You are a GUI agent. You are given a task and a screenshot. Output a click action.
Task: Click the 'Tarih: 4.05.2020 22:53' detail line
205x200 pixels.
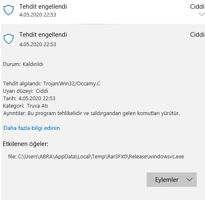click(x=29, y=99)
